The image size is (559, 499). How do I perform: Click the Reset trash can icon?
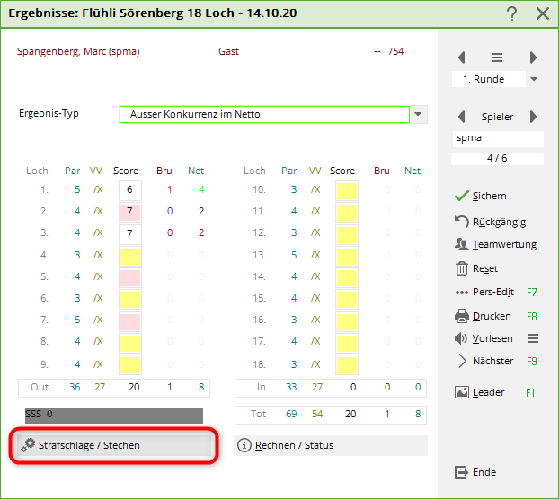tap(462, 268)
